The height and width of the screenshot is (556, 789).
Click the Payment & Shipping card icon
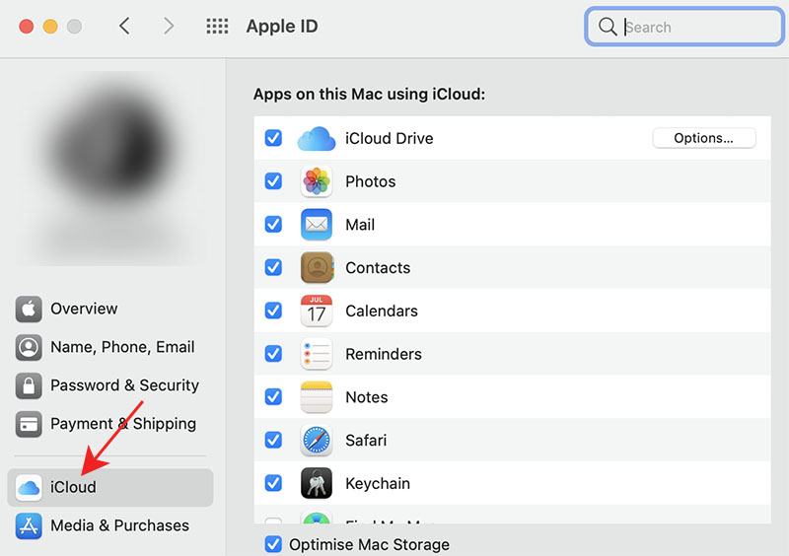[x=29, y=424]
